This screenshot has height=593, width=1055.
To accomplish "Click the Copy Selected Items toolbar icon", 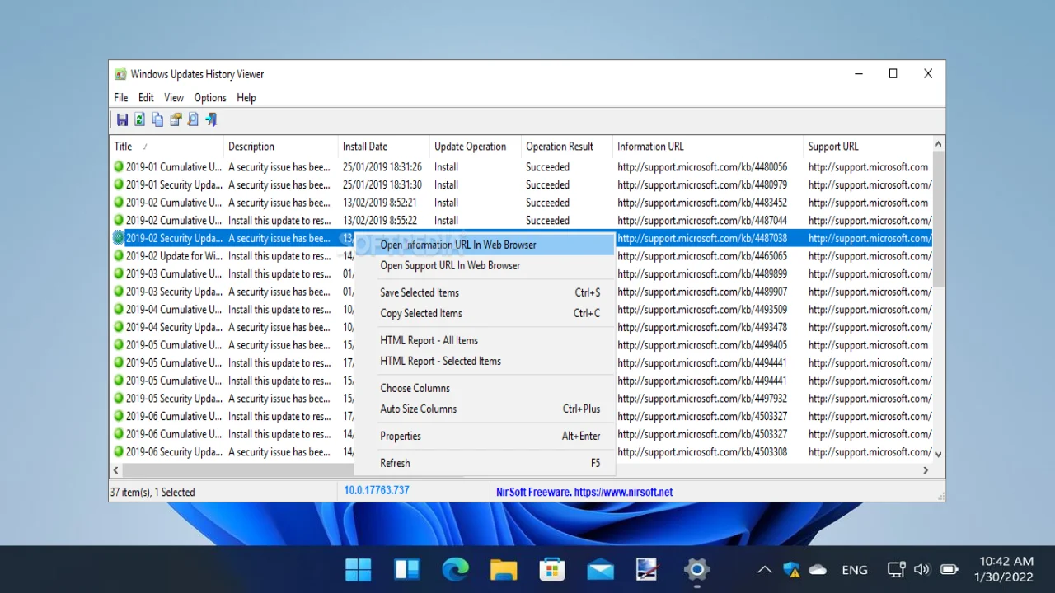I will pos(157,120).
